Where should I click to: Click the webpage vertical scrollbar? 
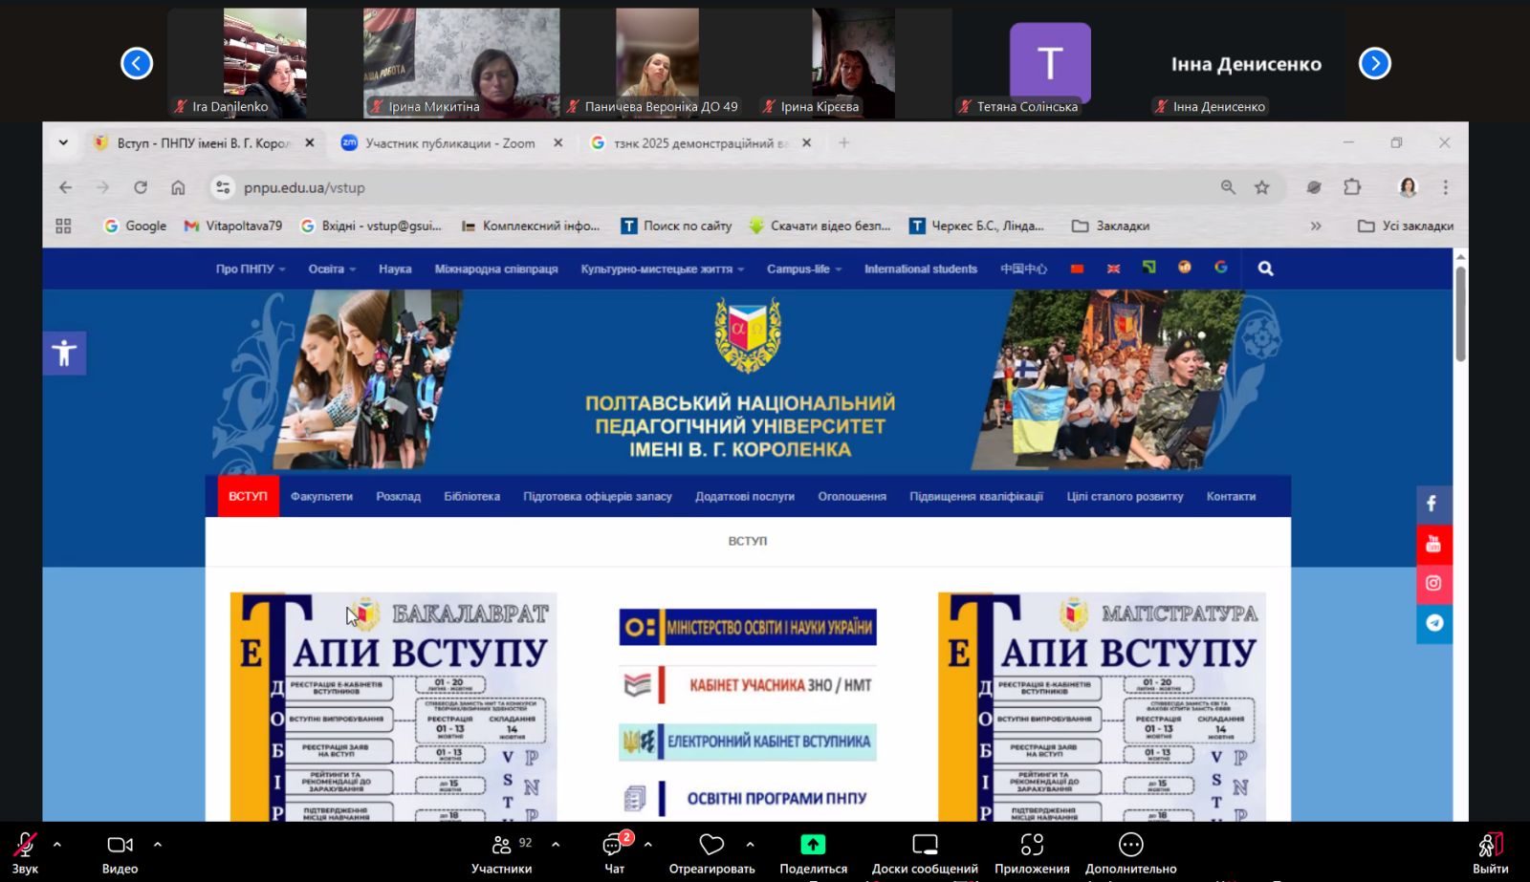tap(1460, 315)
